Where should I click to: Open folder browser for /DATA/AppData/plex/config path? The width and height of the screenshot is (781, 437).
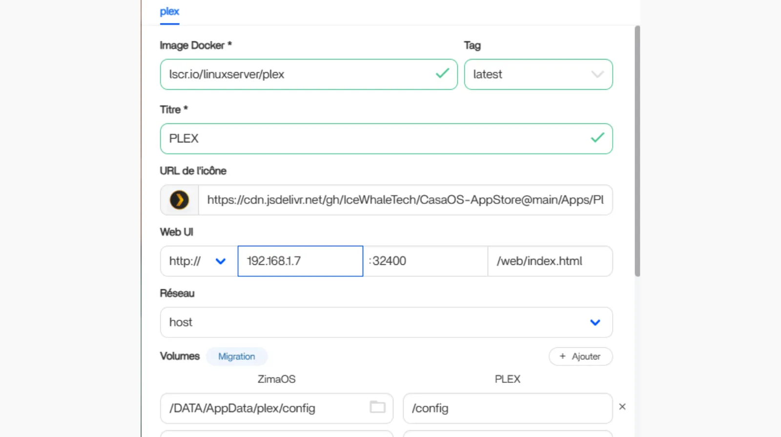pyautogui.click(x=377, y=407)
